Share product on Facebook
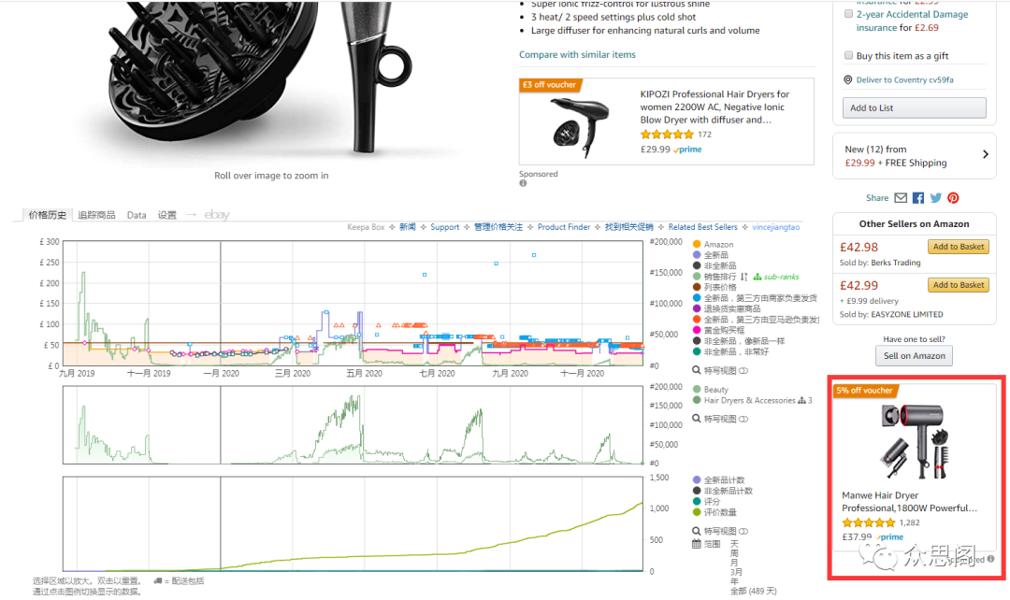The image size is (1010, 600). 918,198
